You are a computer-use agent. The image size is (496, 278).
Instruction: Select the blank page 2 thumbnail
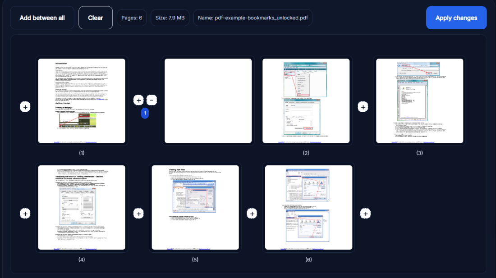[x=208, y=100]
